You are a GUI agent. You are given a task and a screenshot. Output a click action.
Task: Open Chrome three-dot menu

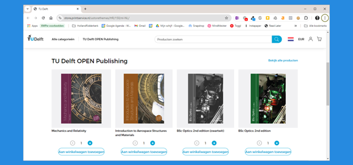click(x=325, y=18)
